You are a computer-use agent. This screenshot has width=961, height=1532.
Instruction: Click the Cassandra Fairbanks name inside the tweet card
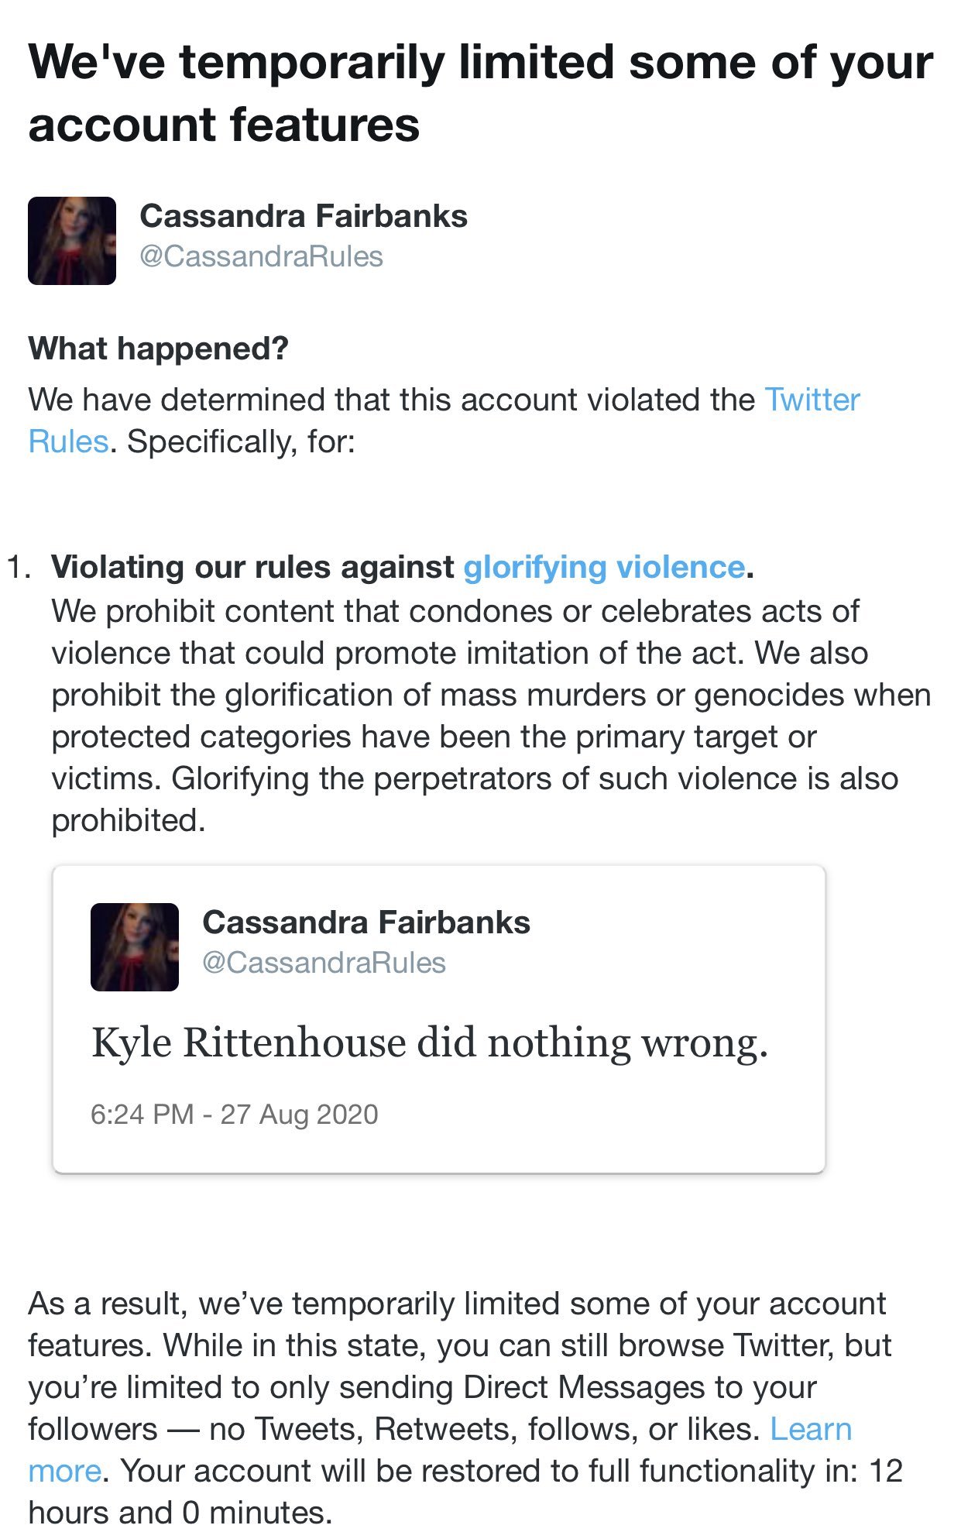point(366,922)
